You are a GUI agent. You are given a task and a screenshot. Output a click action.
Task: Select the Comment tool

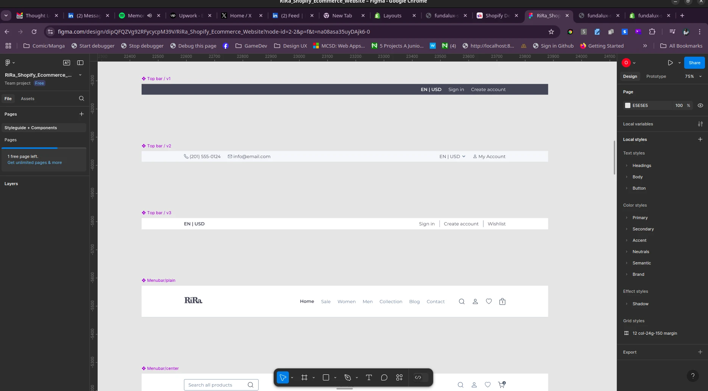click(x=384, y=377)
